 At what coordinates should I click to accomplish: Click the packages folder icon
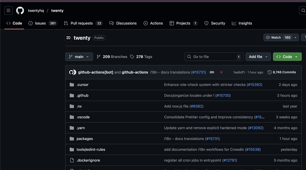point(72,139)
